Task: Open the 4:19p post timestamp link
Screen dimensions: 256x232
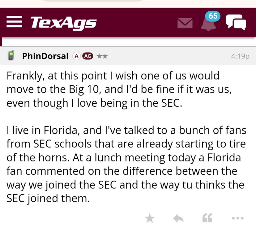Action: (x=240, y=56)
